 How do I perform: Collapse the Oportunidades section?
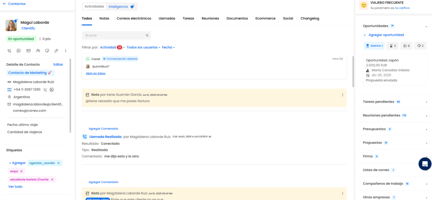click(427, 26)
